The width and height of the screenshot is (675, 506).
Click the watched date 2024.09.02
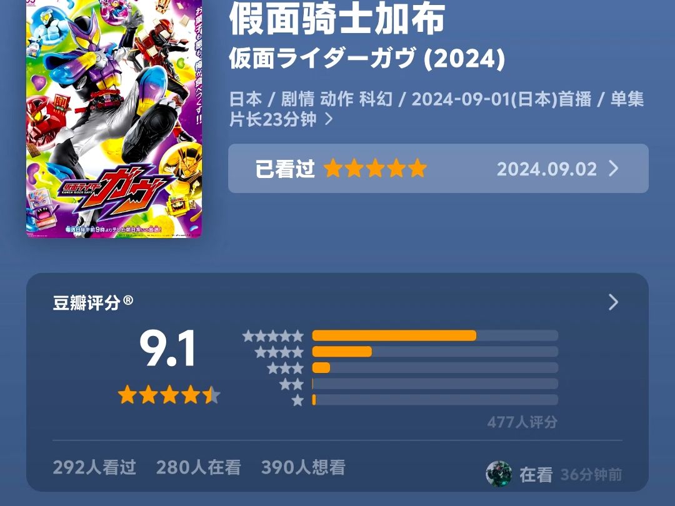coord(547,169)
